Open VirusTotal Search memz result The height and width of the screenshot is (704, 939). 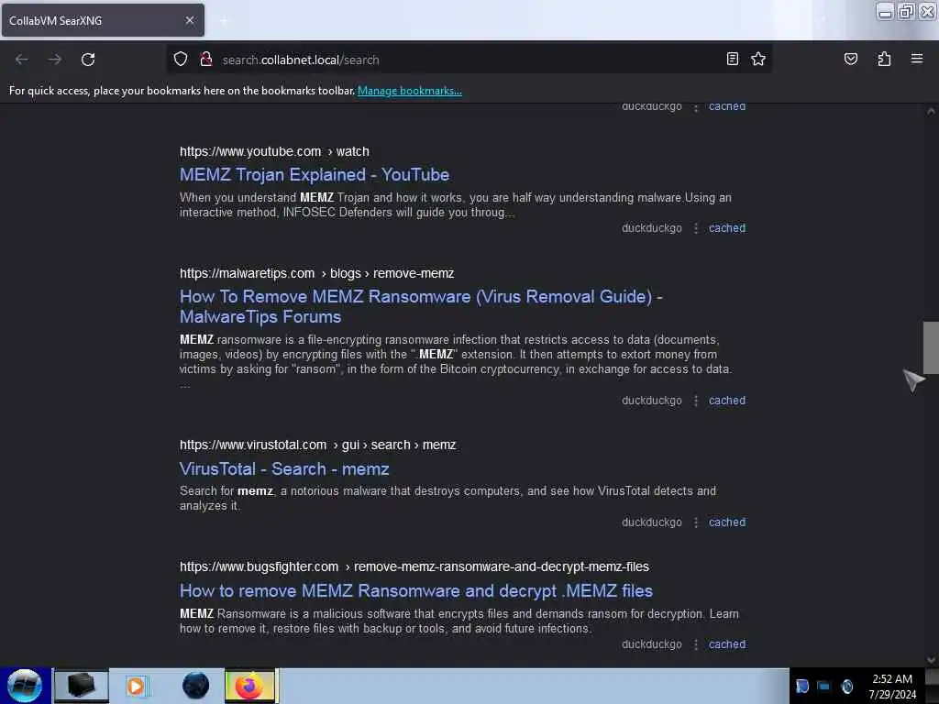coord(284,468)
